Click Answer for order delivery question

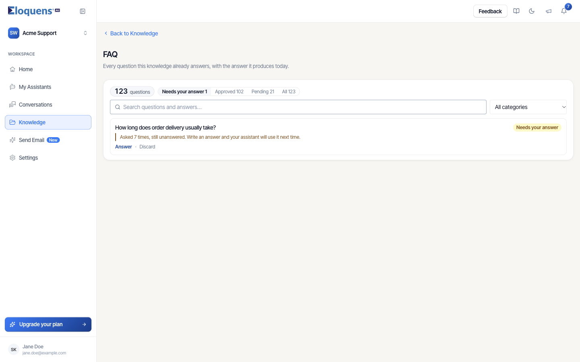124,147
